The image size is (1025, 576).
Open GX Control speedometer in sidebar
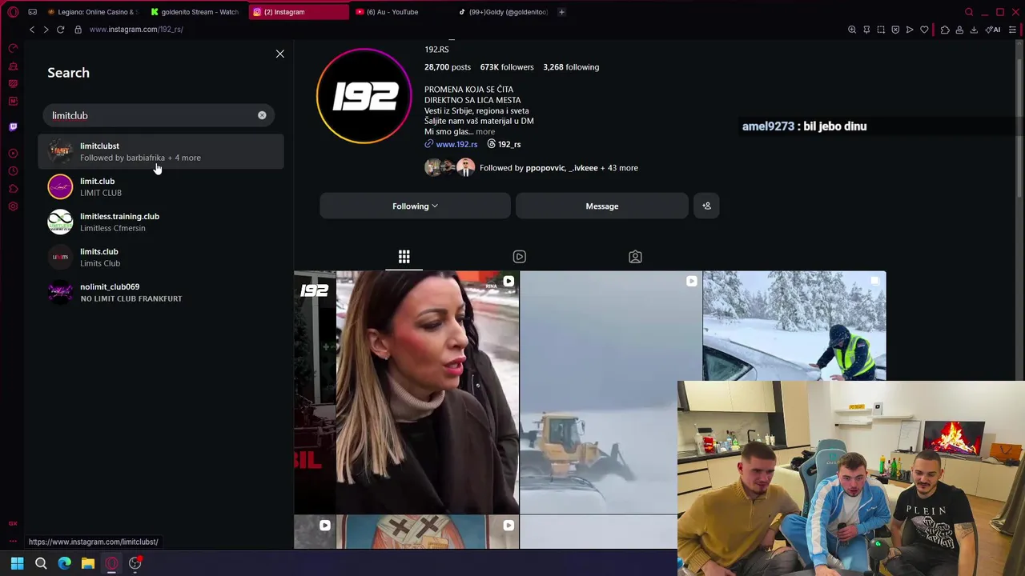tap(13, 49)
